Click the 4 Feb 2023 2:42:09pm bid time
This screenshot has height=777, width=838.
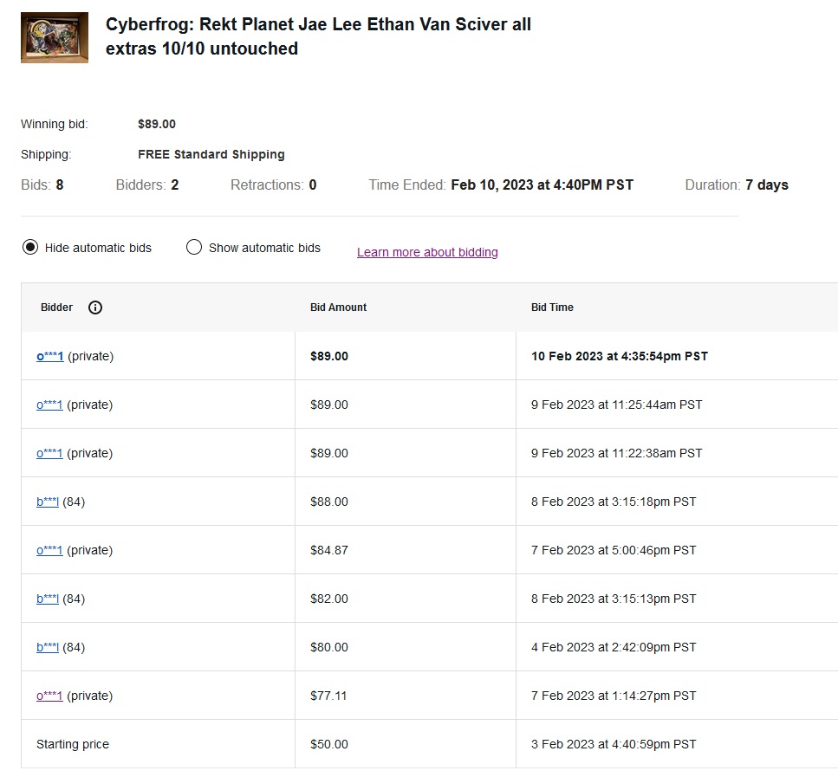[x=614, y=647]
